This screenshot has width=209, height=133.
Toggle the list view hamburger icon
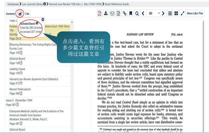[170, 14]
